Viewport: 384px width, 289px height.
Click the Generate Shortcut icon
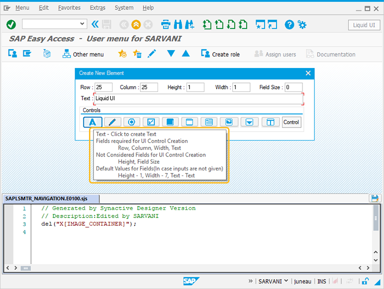tap(272, 24)
